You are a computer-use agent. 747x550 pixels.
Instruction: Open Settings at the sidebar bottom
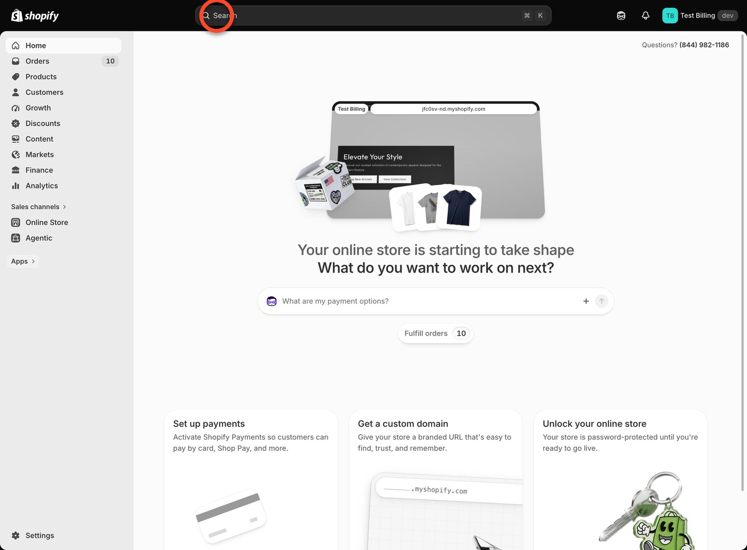click(x=63, y=536)
